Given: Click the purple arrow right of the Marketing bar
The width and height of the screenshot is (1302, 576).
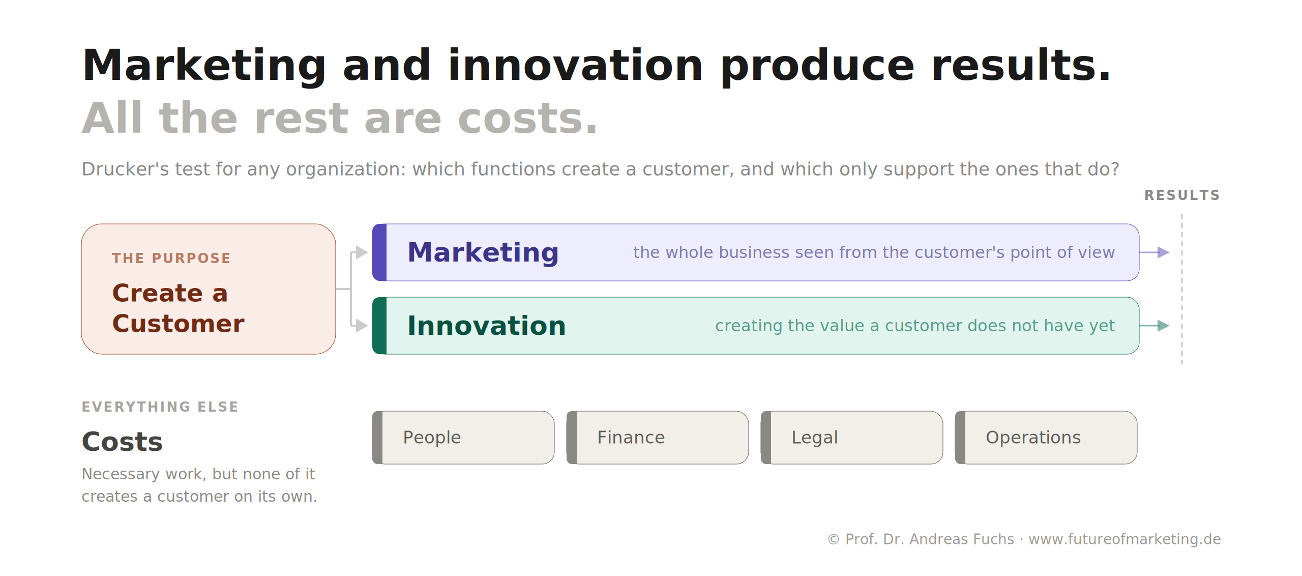Looking at the screenshot, I should click(x=1155, y=252).
